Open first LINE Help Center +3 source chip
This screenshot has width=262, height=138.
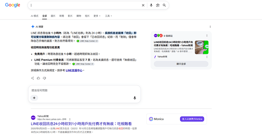coord(87,41)
